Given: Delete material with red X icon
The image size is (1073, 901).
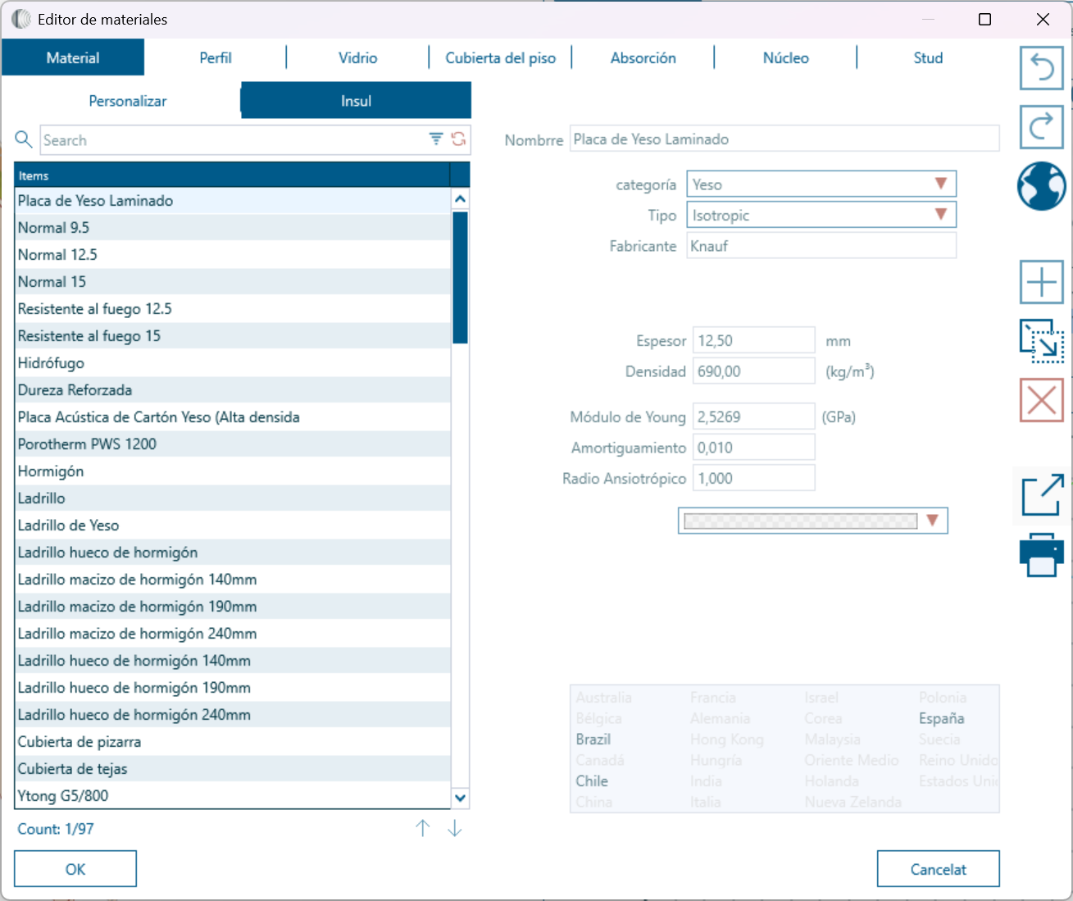Looking at the screenshot, I should pos(1041,400).
